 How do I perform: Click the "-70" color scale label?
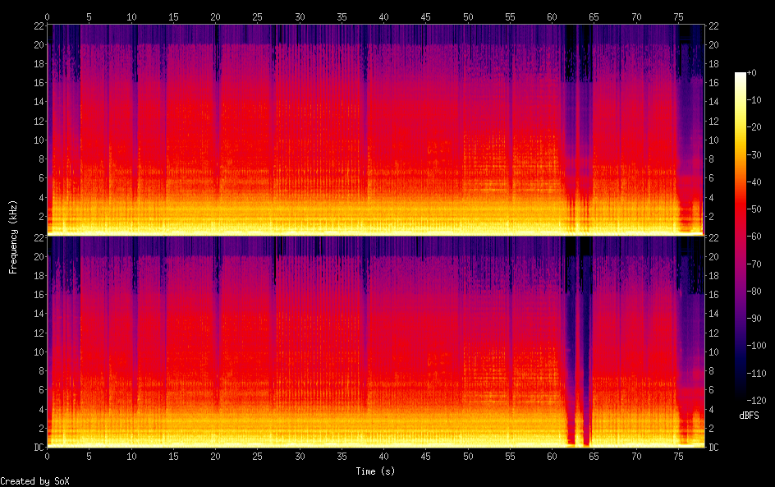tap(754, 264)
